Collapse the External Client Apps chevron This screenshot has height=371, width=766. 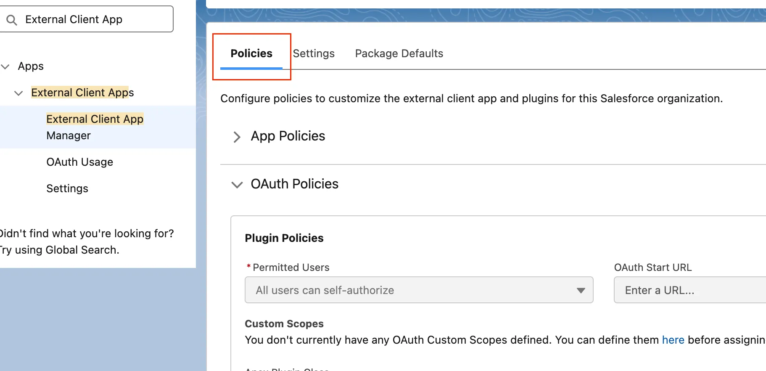(x=18, y=93)
